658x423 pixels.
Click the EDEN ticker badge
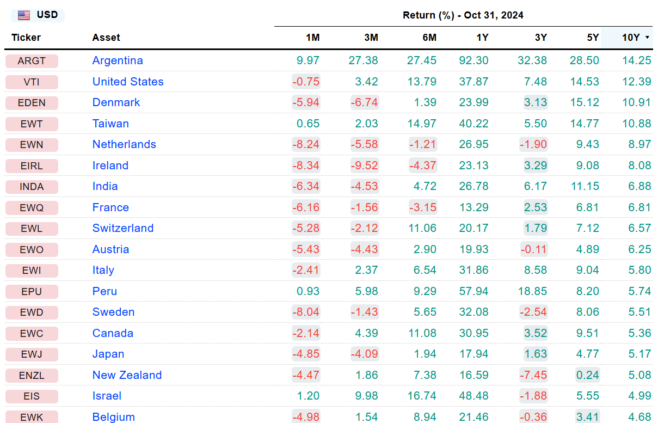(32, 103)
